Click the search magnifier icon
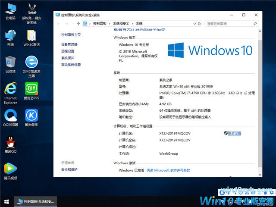276x207 pixels. (x=255, y=24)
